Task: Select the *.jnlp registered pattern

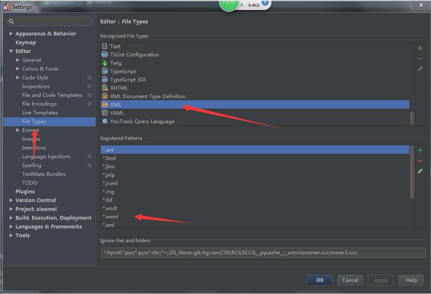Action: [x=255, y=175]
